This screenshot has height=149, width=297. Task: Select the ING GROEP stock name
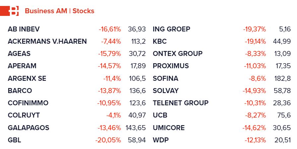[171, 29]
